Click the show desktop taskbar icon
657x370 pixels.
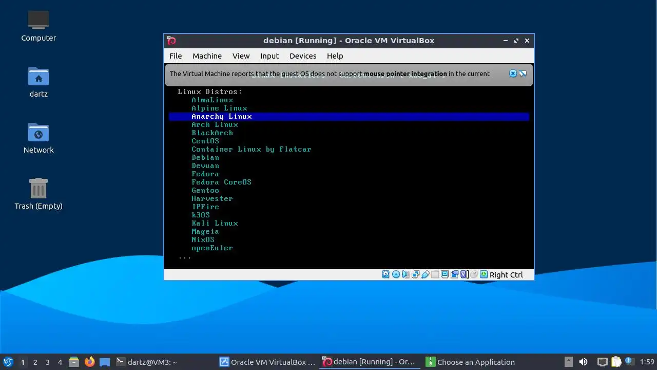click(105, 362)
